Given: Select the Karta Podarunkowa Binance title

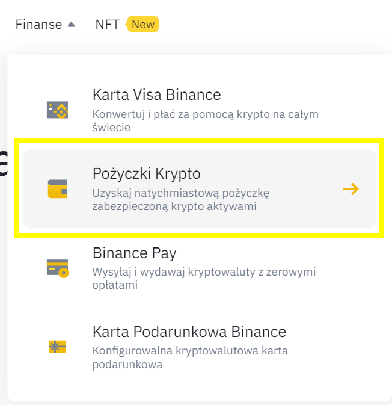Looking at the screenshot, I should coord(189,332).
